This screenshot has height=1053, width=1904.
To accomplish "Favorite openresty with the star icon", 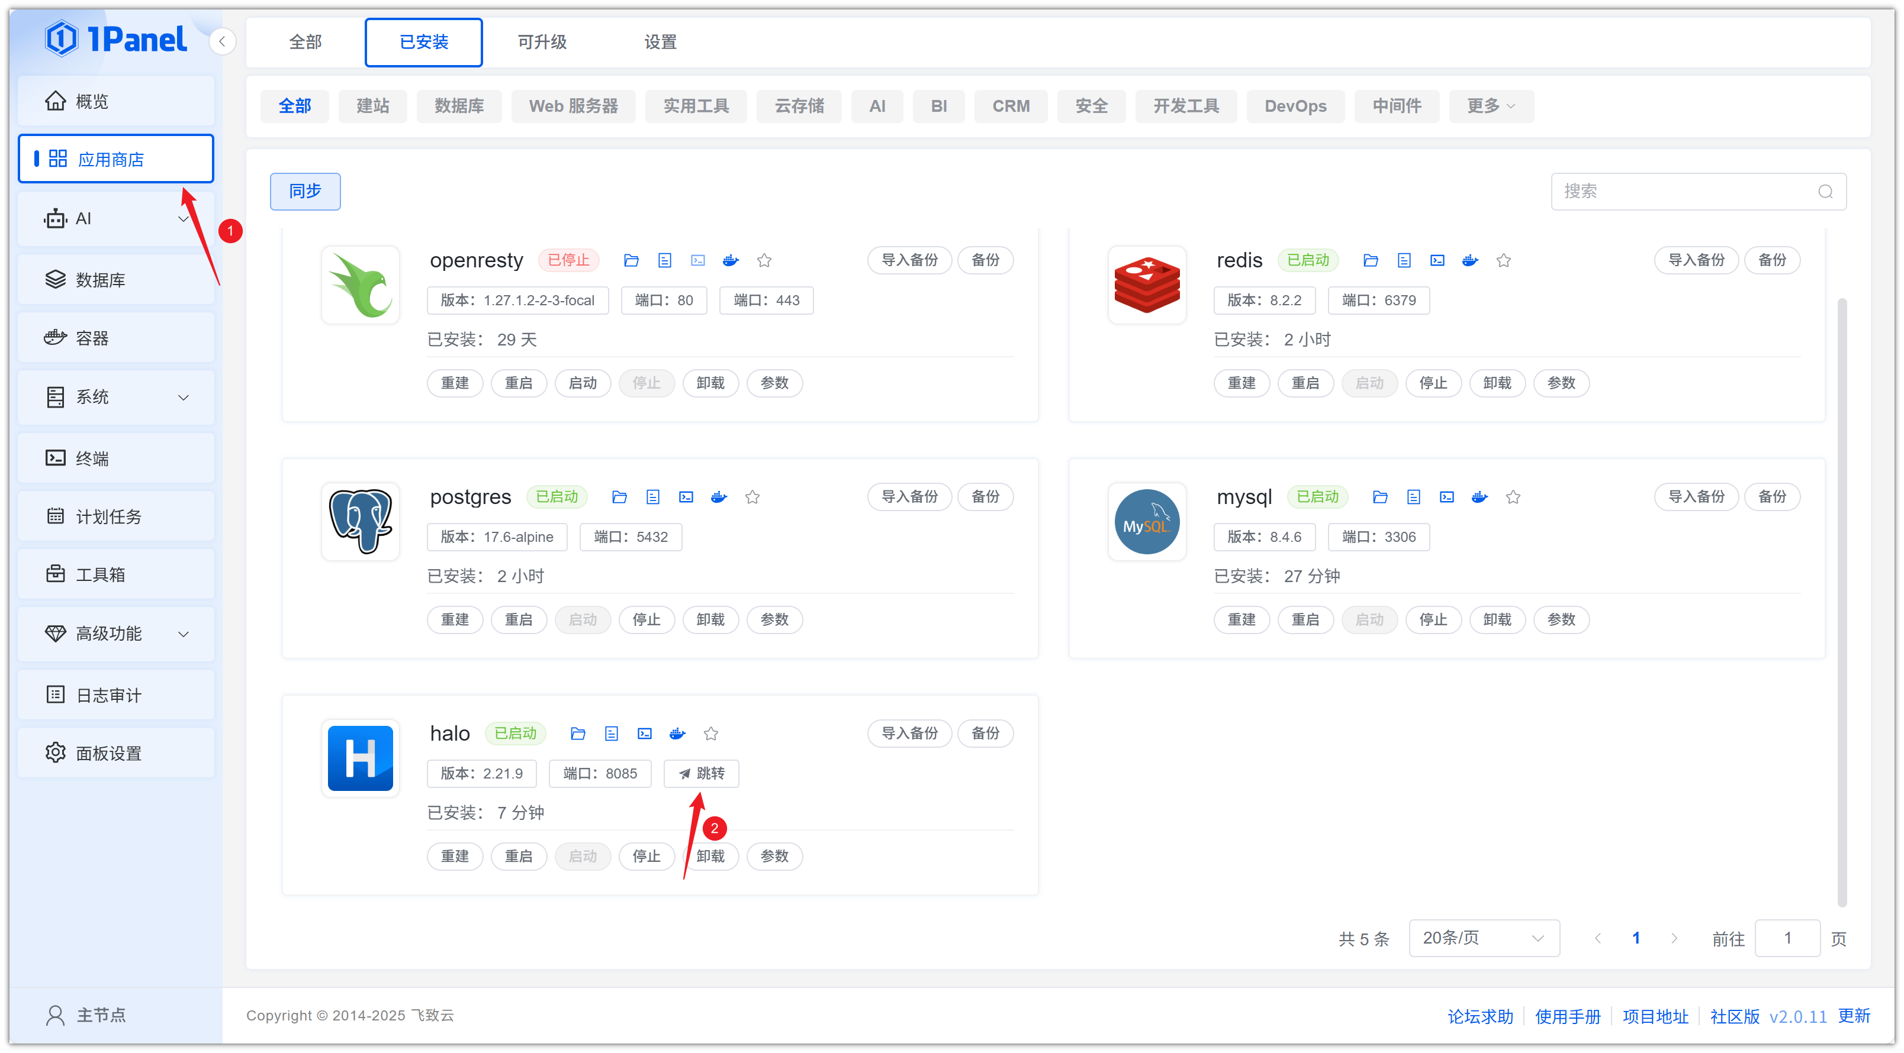I will point(764,260).
